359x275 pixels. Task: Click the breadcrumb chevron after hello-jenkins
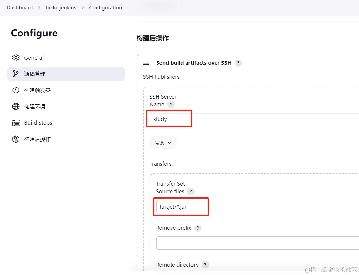click(x=82, y=8)
